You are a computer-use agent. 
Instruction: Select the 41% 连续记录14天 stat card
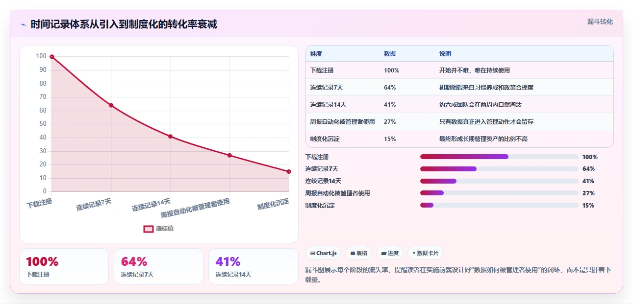click(253, 266)
